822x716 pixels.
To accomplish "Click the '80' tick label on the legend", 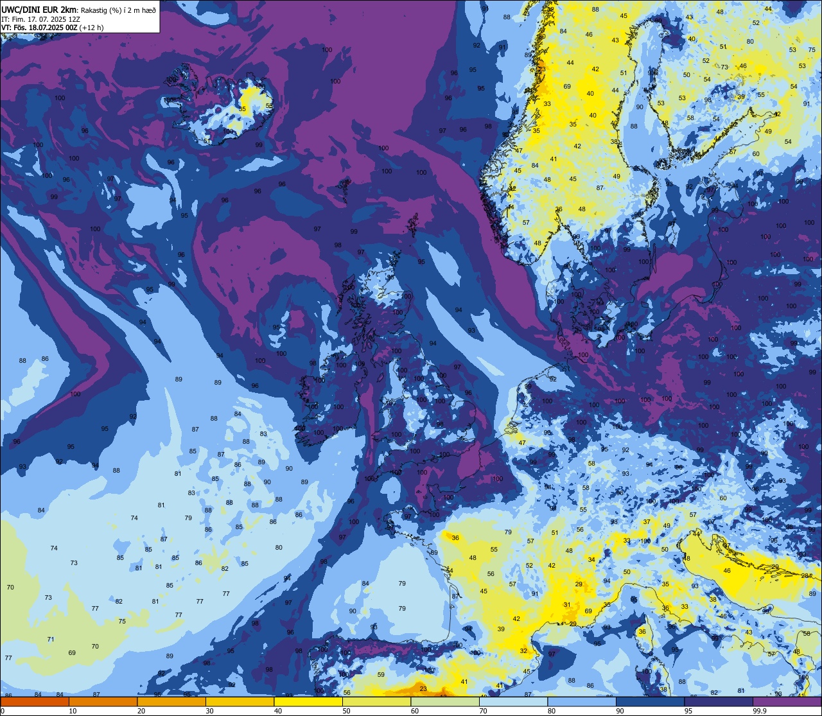I will 552,711.
